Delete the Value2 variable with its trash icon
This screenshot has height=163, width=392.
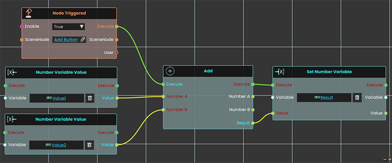89,145
